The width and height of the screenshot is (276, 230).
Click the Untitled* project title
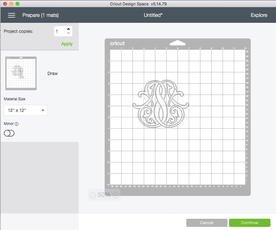[x=153, y=15]
